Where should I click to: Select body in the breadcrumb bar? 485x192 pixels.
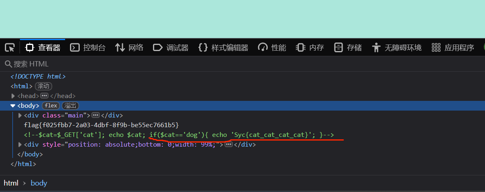pyautogui.click(x=39, y=183)
